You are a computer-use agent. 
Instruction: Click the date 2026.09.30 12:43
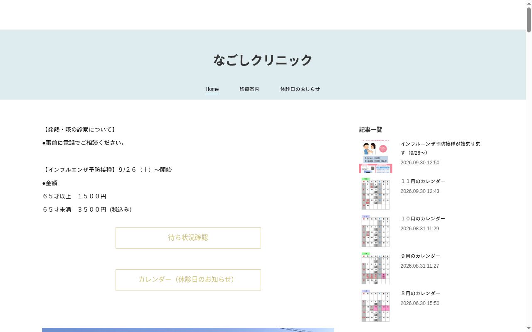tap(420, 191)
